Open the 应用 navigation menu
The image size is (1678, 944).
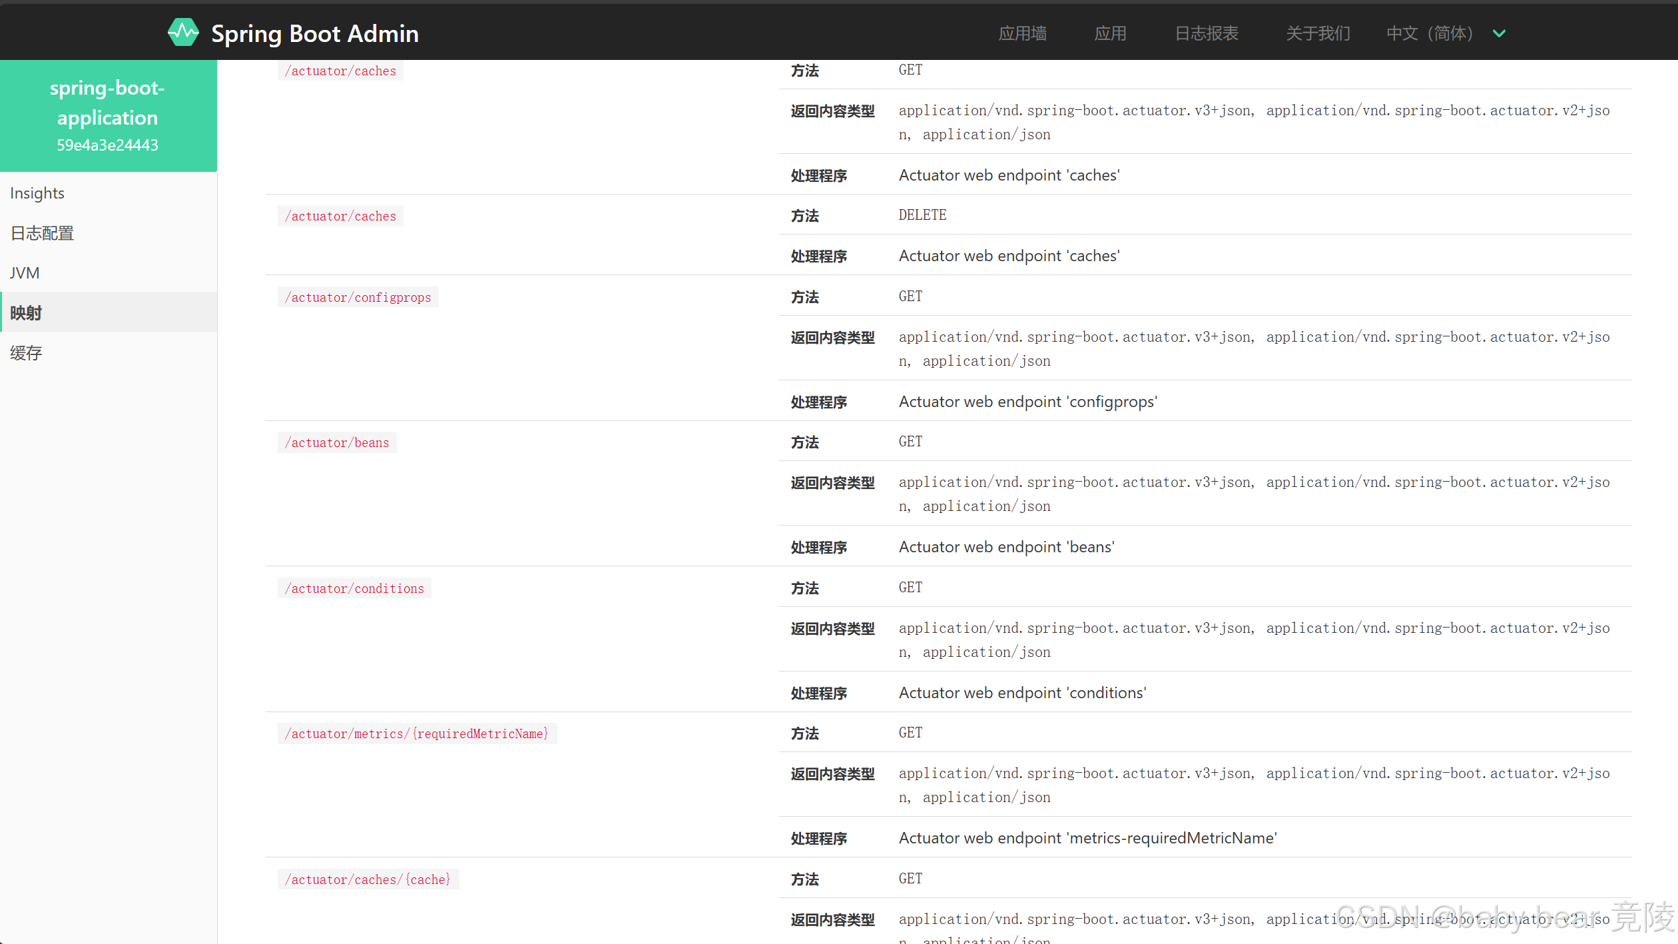[1109, 33]
